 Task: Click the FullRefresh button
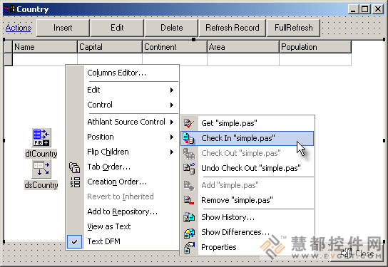click(293, 28)
